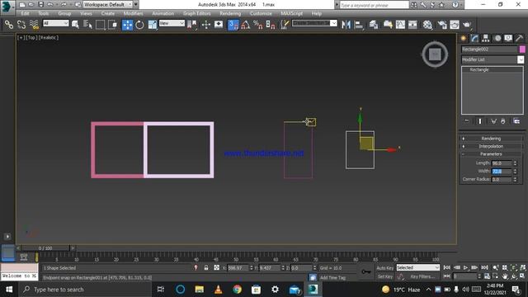Click the Length spinner arrows
The image size is (528, 297).
(515, 163)
